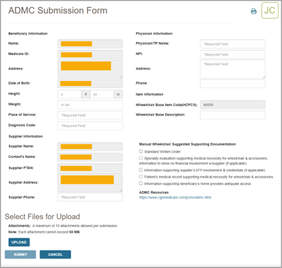Screen dimensions: 282x268
Task: Select the Physician Address text area
Action: click(233, 69)
